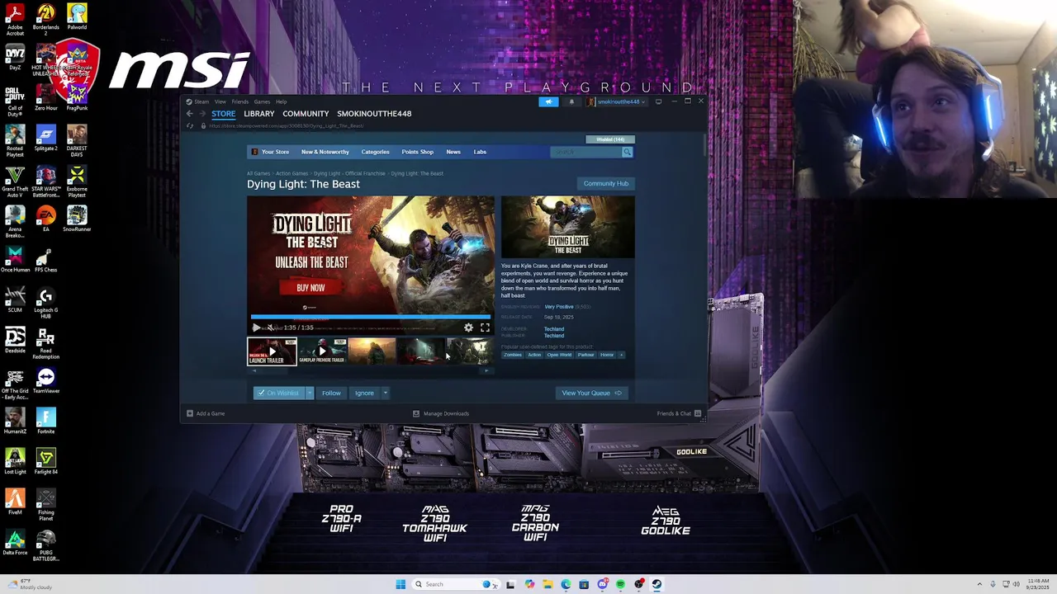Open DARKEST DAYS desktop shortcut

[77, 141]
